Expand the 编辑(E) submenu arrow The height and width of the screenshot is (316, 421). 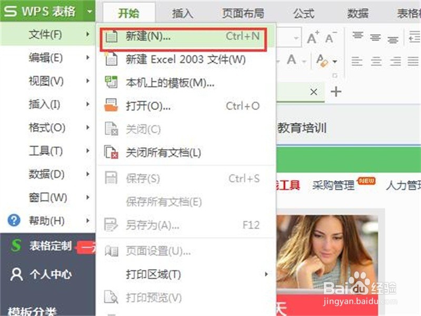(x=88, y=57)
